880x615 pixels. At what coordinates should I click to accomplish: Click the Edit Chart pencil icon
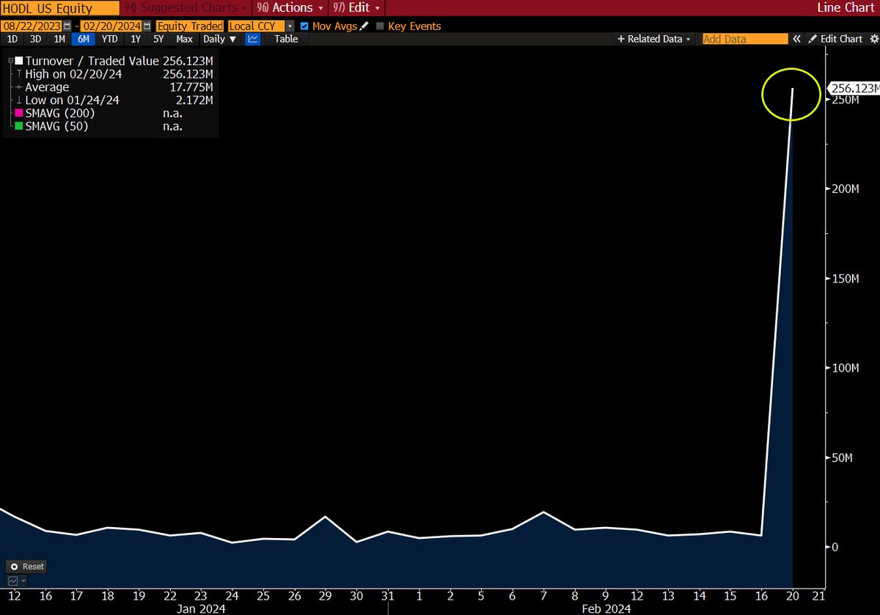(813, 39)
